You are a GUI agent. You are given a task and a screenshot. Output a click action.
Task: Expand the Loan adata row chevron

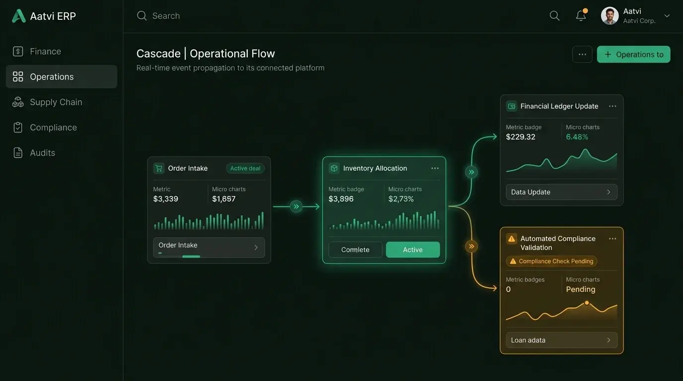coord(609,340)
